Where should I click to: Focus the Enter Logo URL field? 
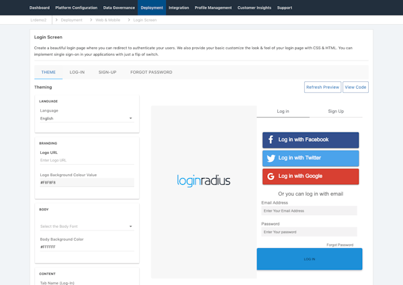click(x=87, y=160)
